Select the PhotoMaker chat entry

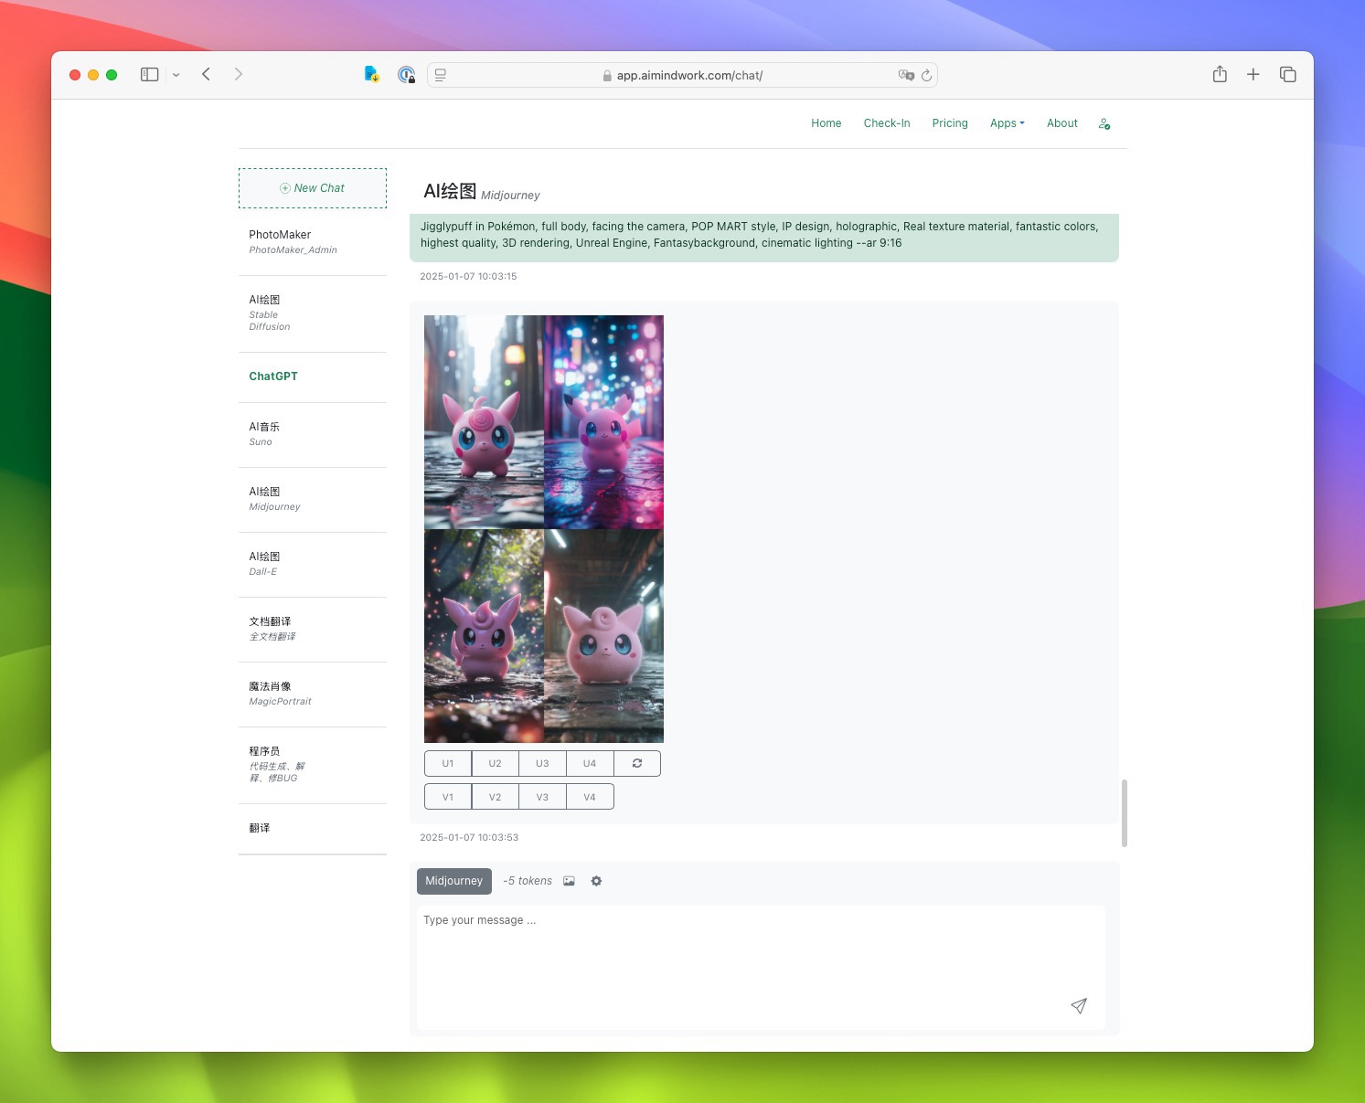coord(313,242)
